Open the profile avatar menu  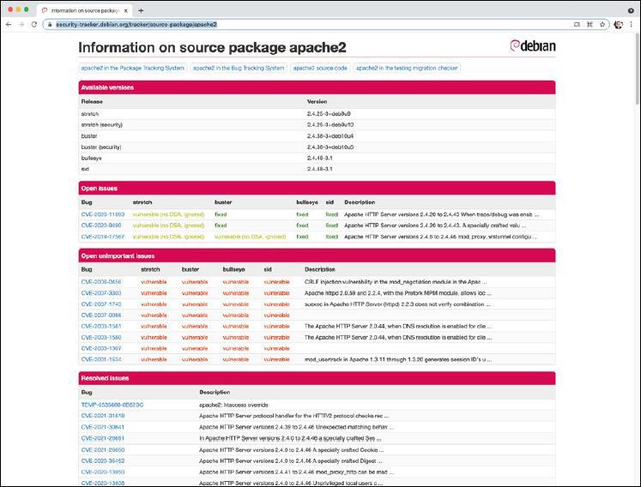point(618,25)
